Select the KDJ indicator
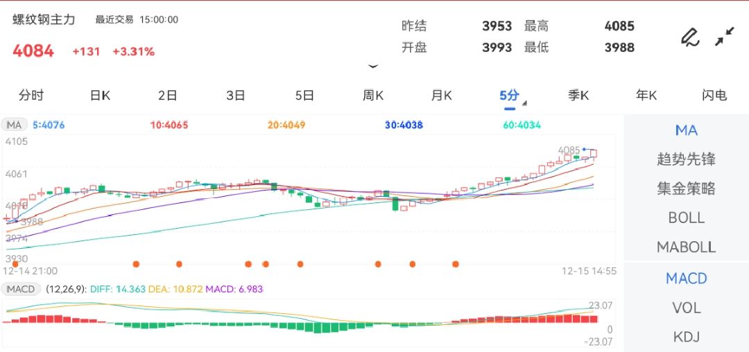The image size is (749, 352). pyautogui.click(x=687, y=337)
